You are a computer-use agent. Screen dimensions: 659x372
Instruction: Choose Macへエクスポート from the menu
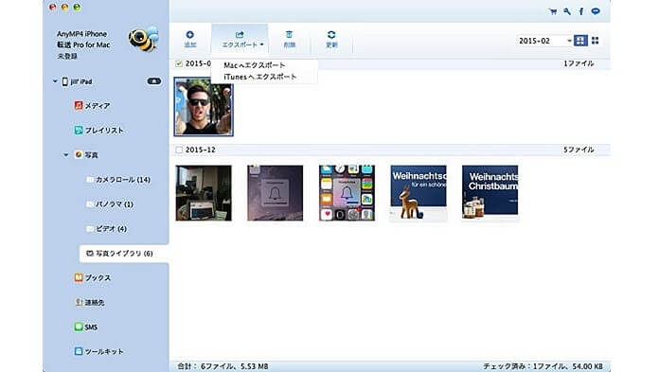coord(255,65)
